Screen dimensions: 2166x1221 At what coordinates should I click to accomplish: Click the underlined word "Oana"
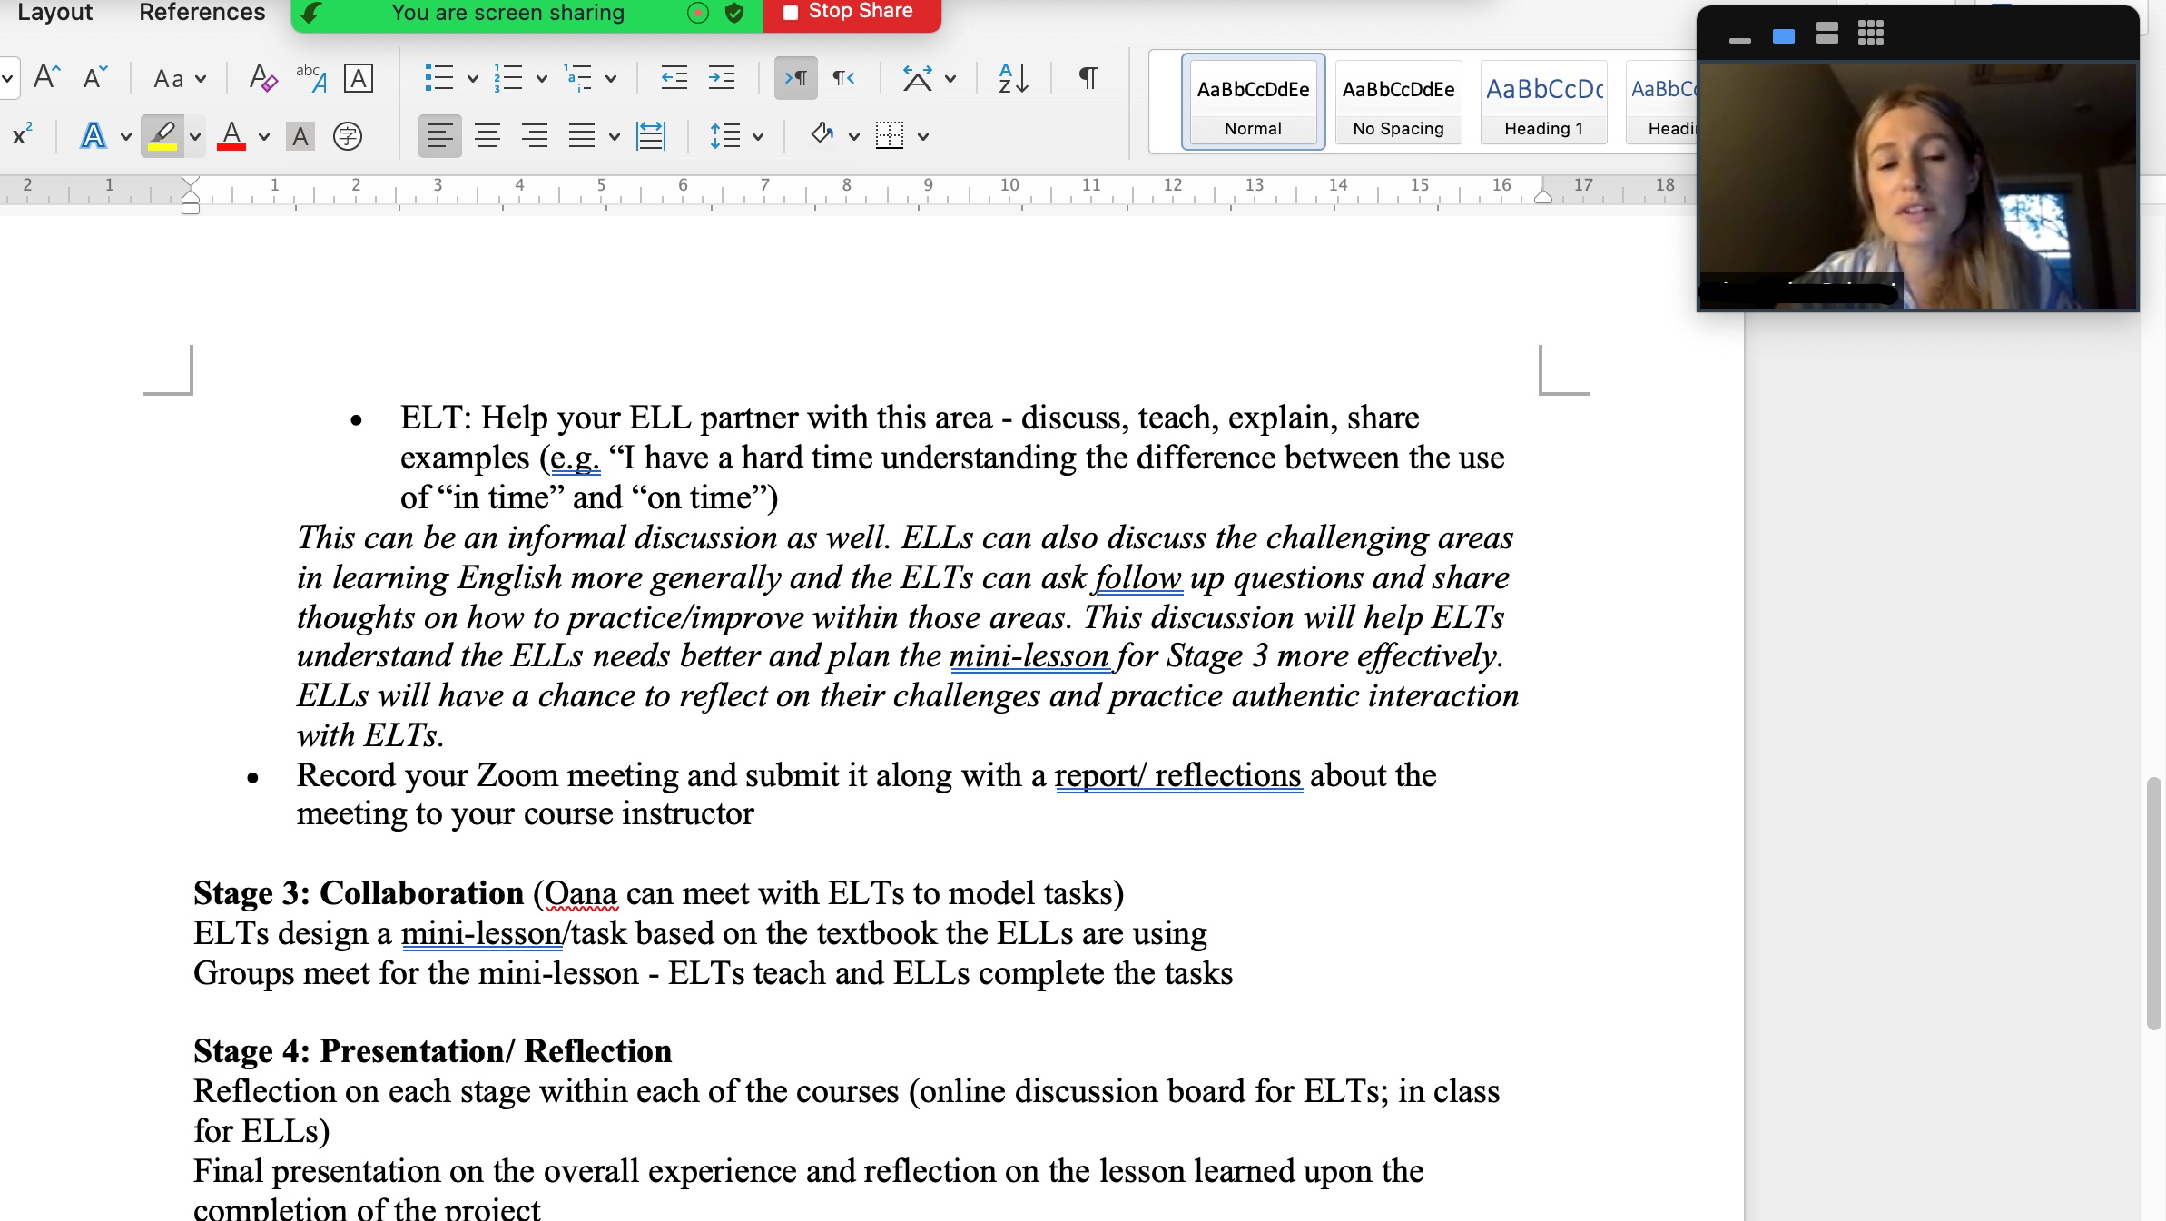[x=580, y=893]
